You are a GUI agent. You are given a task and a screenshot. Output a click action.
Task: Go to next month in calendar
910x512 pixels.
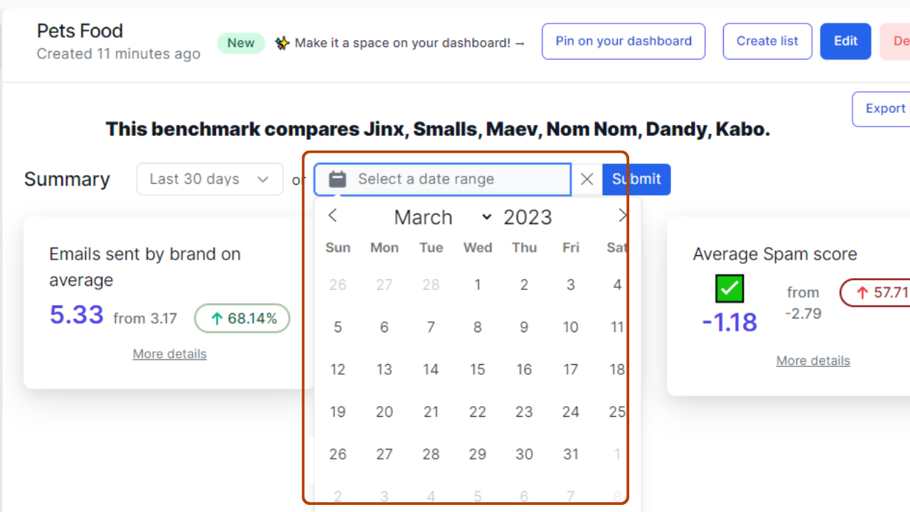(623, 215)
